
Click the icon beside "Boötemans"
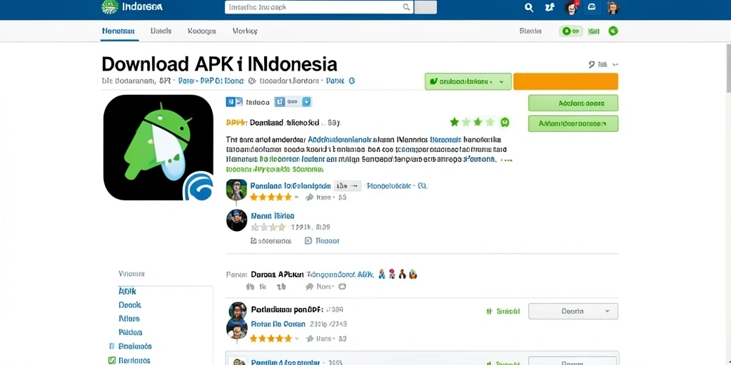253,241
